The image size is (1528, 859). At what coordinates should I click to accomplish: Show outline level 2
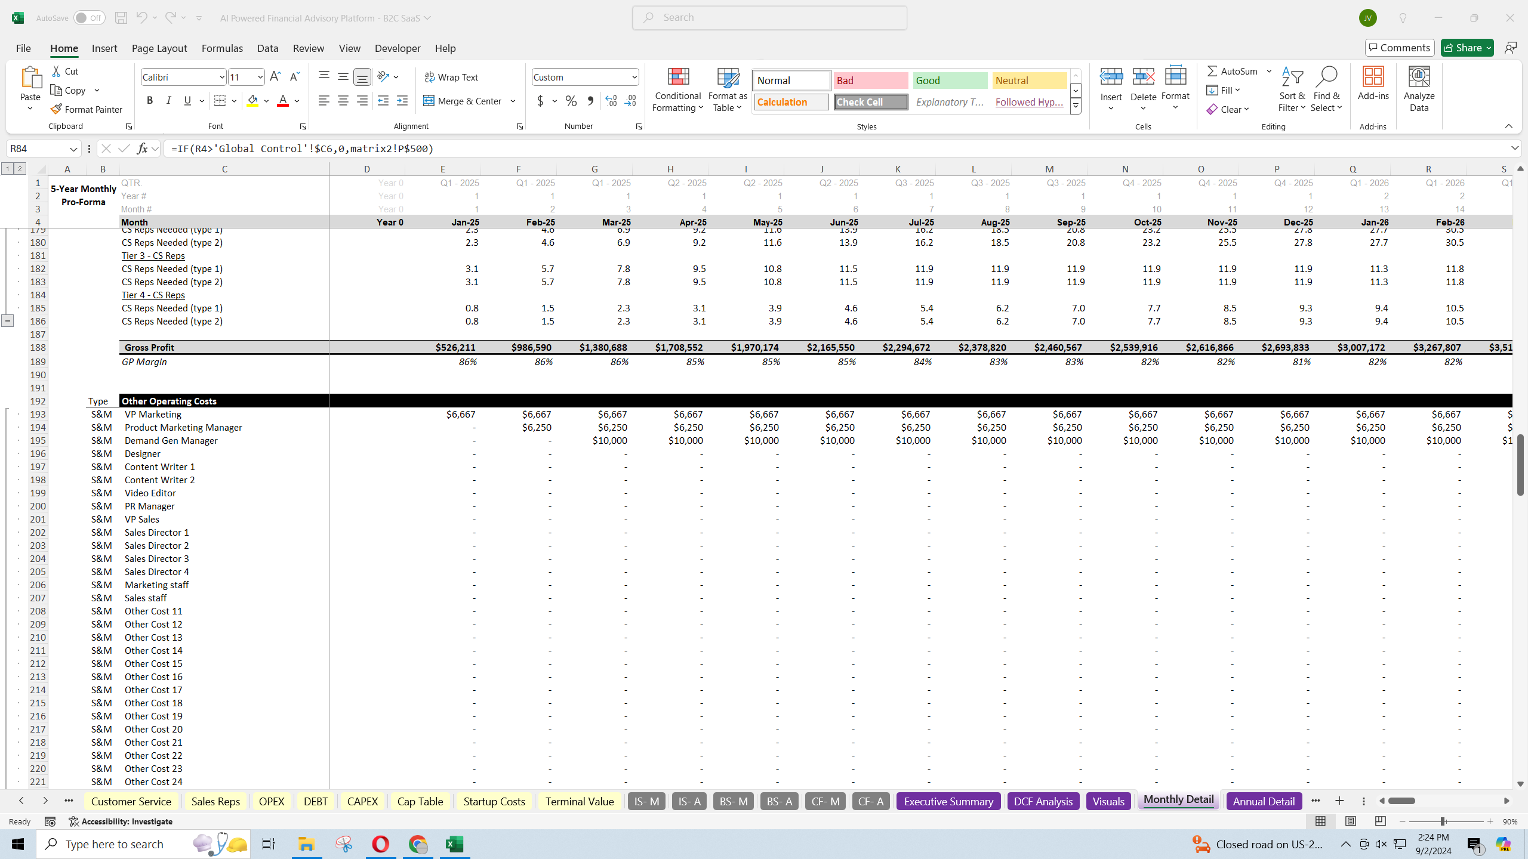pyautogui.click(x=20, y=169)
